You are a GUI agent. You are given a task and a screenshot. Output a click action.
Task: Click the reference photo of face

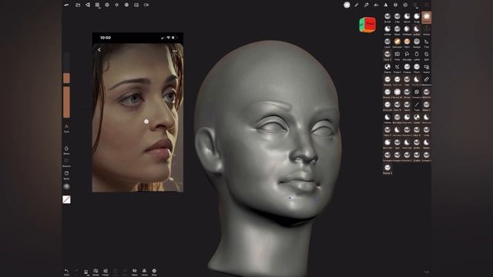(138, 112)
